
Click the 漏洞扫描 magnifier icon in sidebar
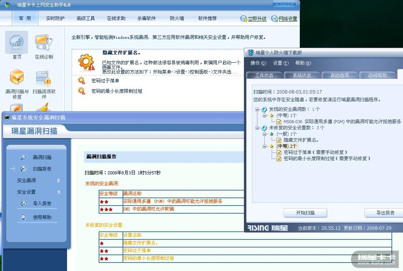(23, 157)
